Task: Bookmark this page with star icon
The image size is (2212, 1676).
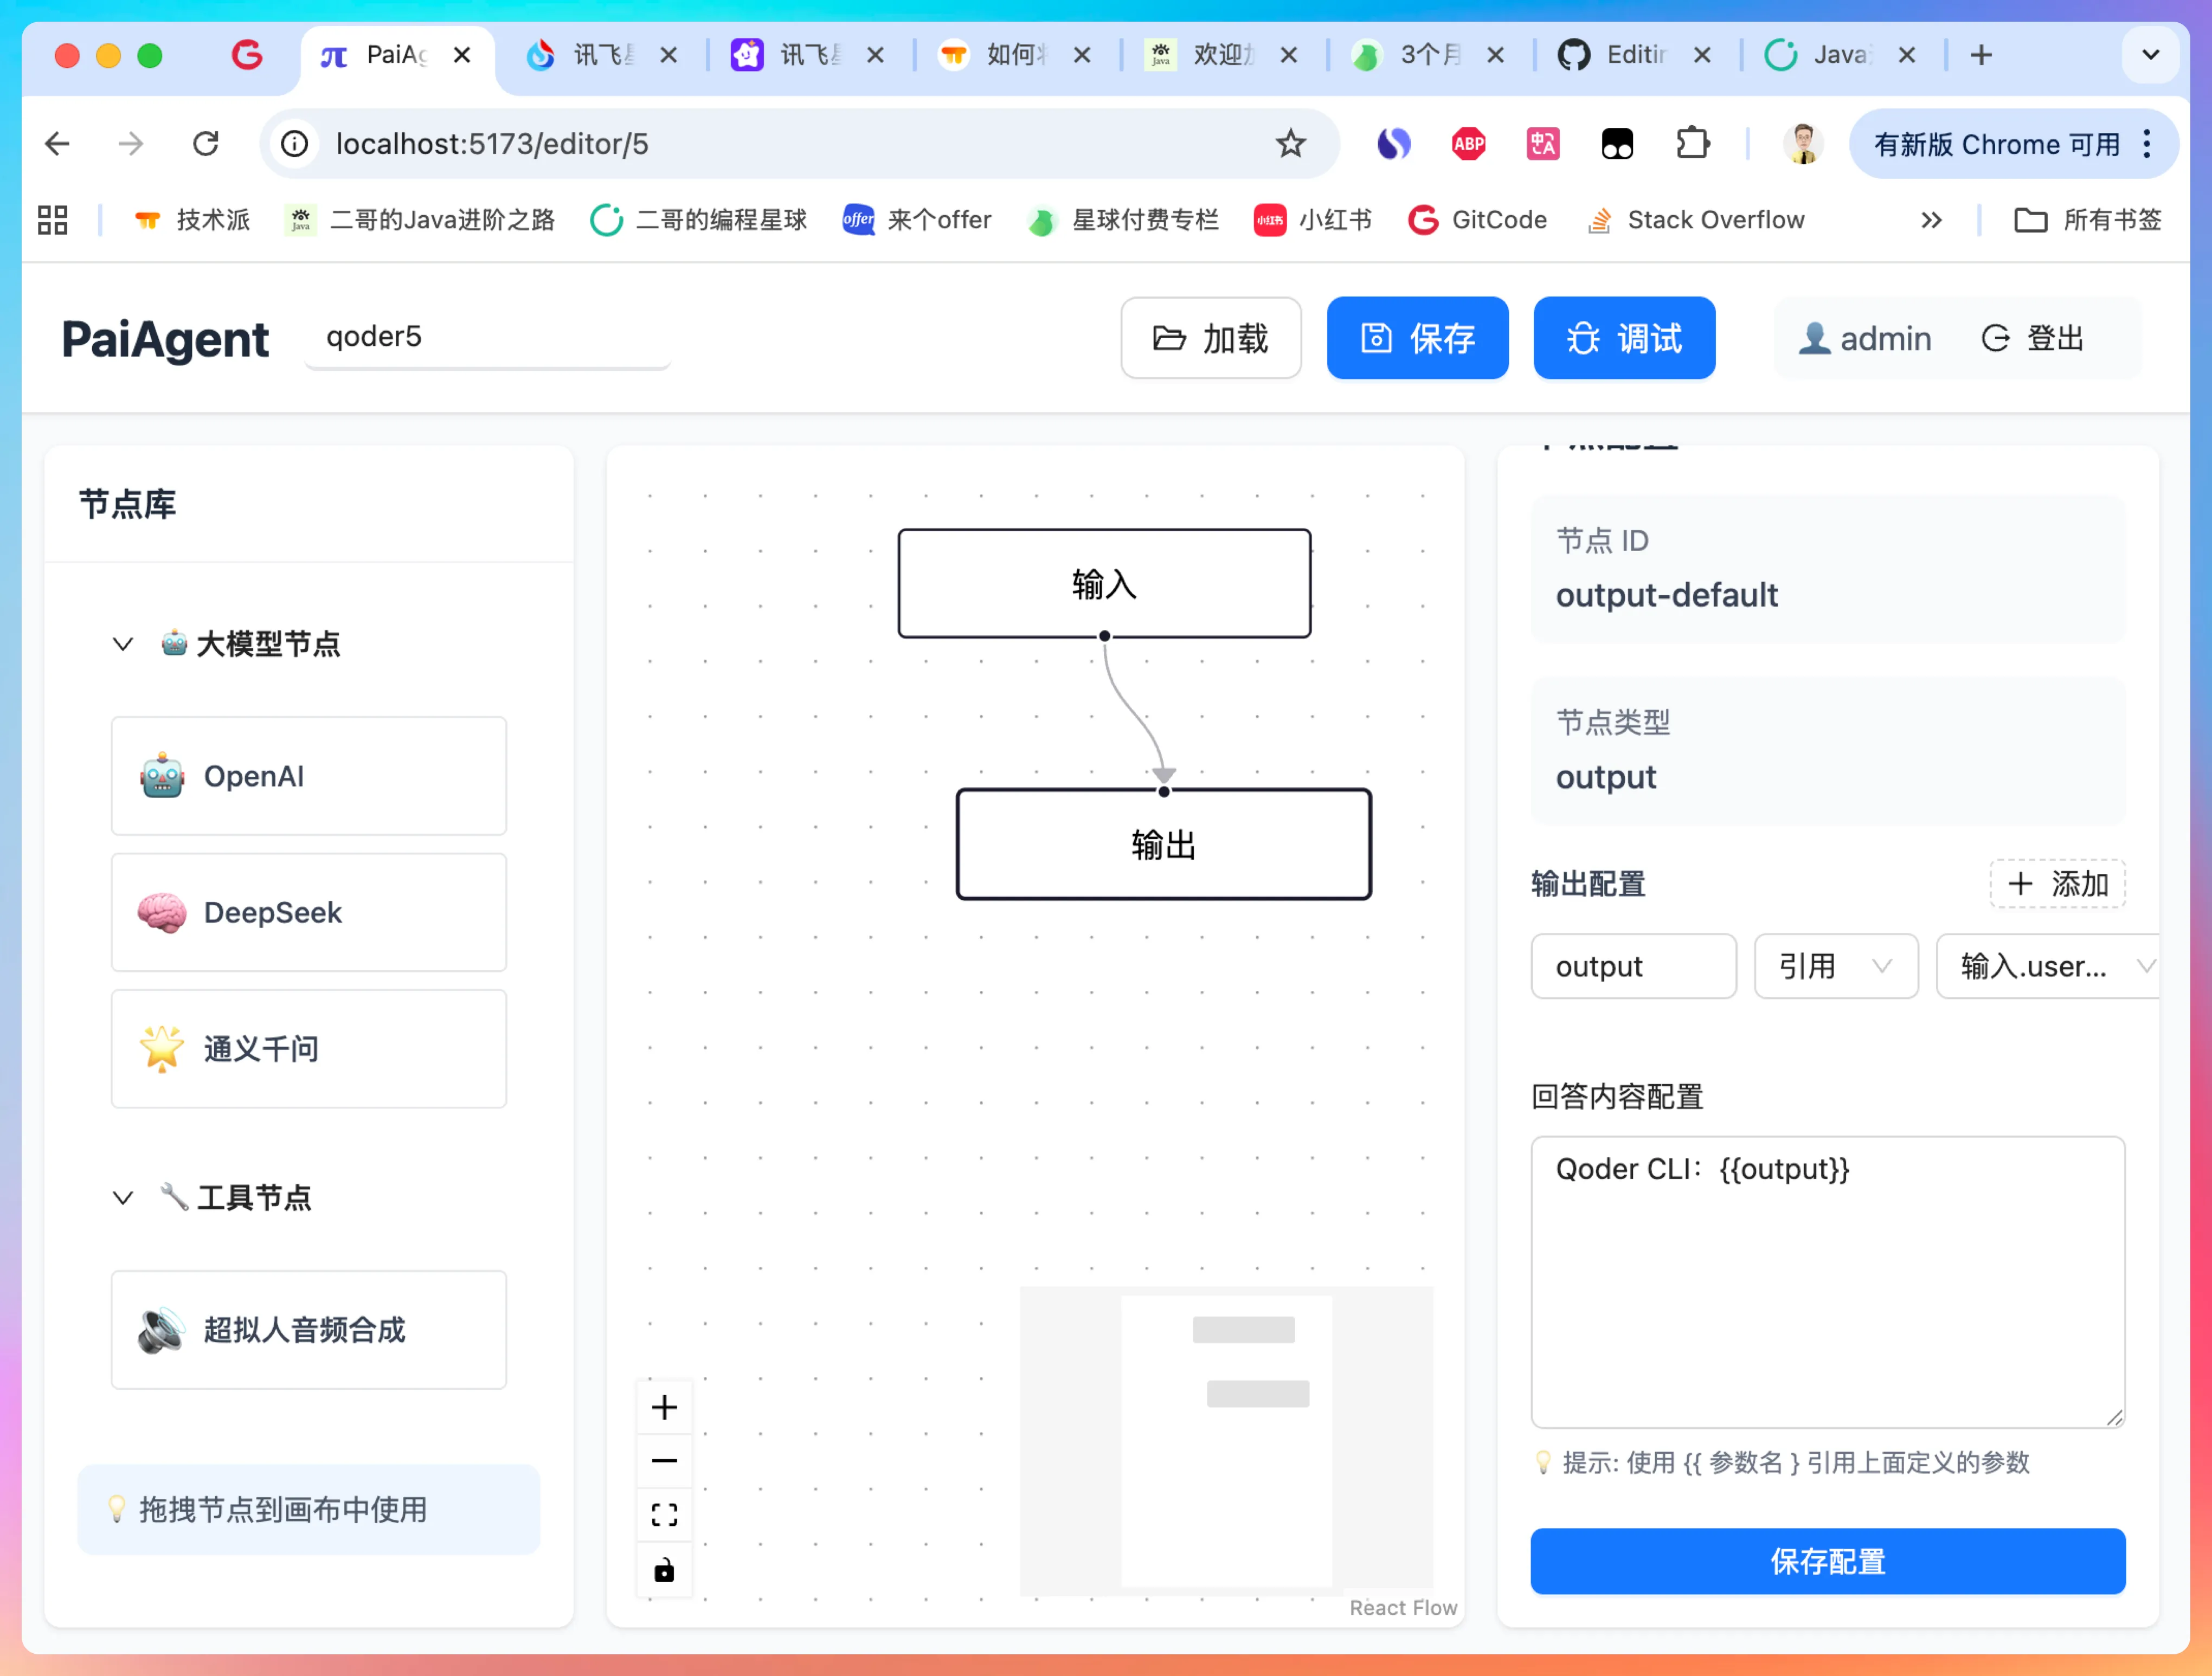Action: pyautogui.click(x=1290, y=144)
